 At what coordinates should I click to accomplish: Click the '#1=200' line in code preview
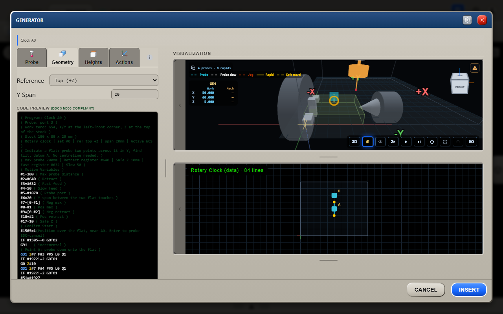[51, 174]
